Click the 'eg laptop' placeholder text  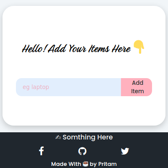tap(36, 87)
